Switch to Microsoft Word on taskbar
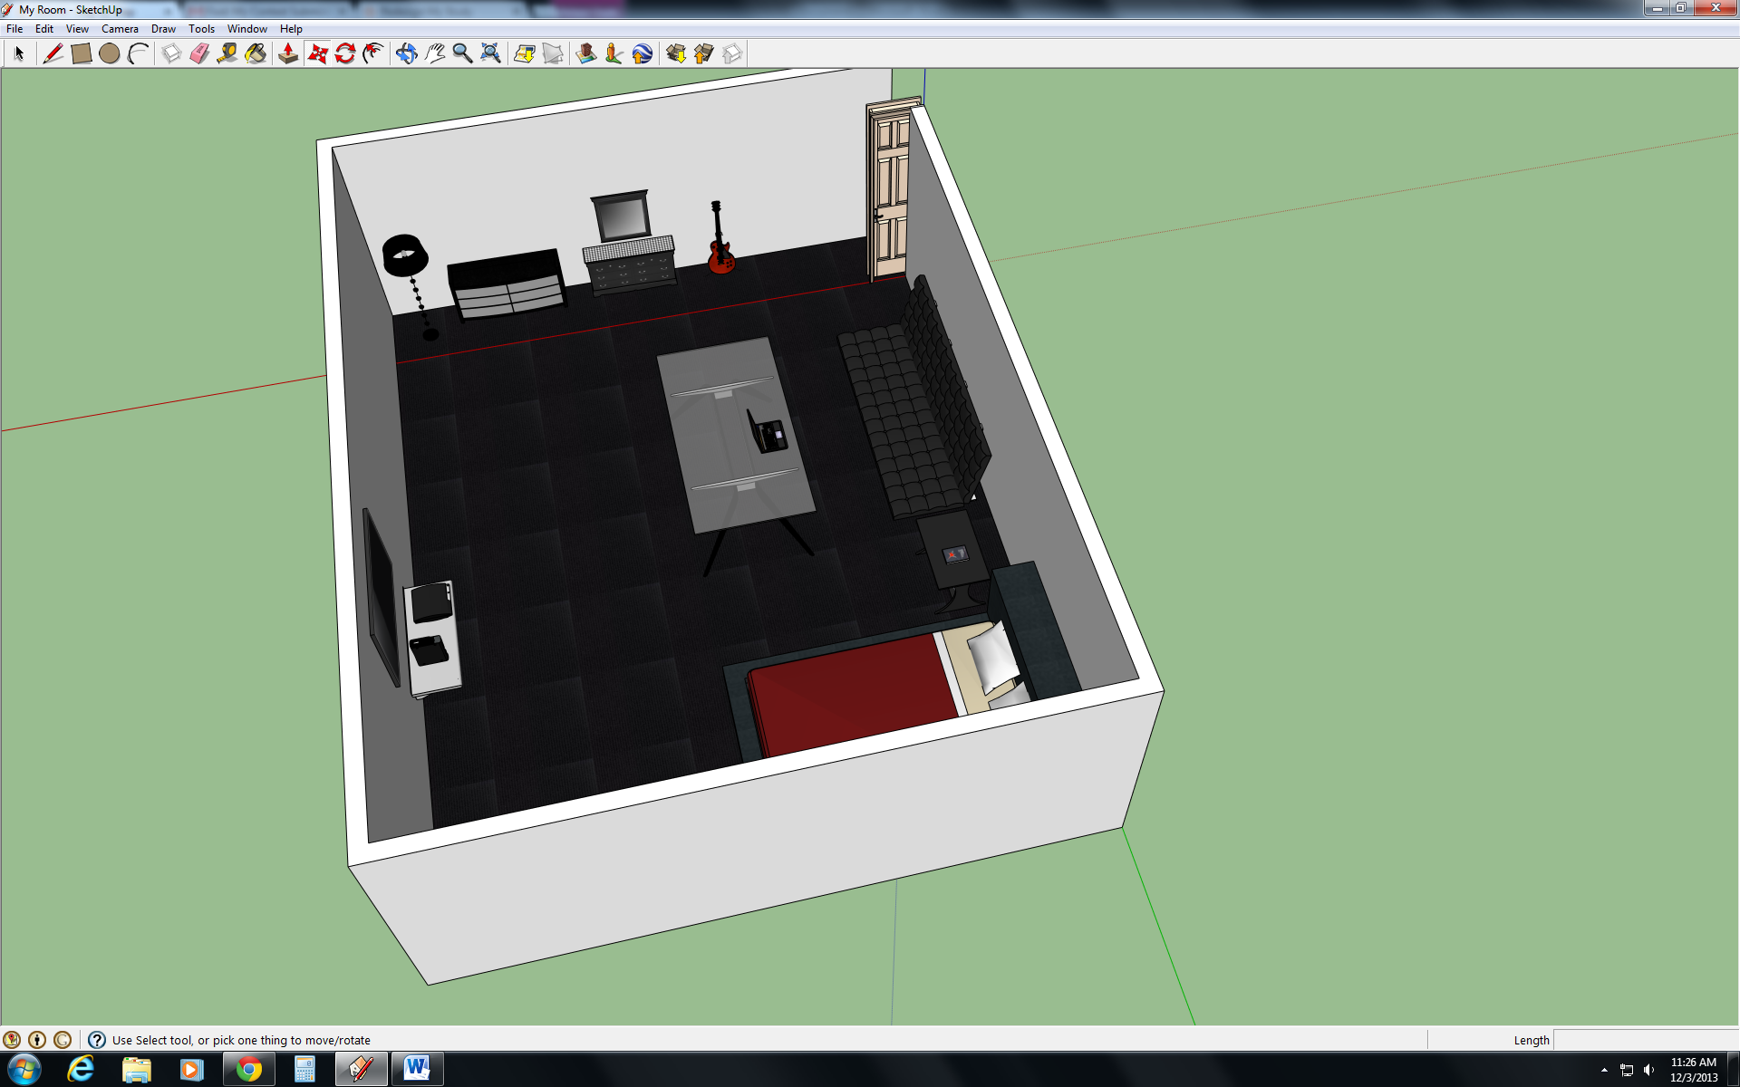Viewport: 1740px width, 1087px height. point(417,1070)
